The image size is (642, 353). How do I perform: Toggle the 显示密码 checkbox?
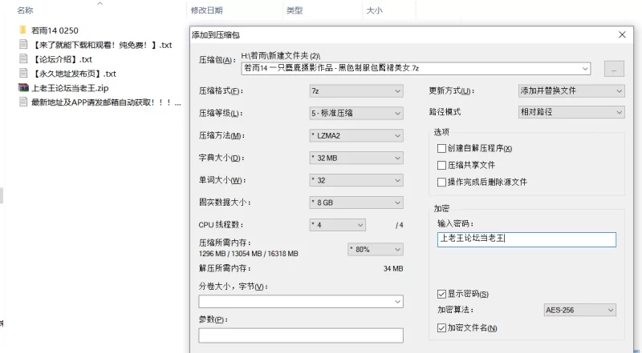pos(441,294)
